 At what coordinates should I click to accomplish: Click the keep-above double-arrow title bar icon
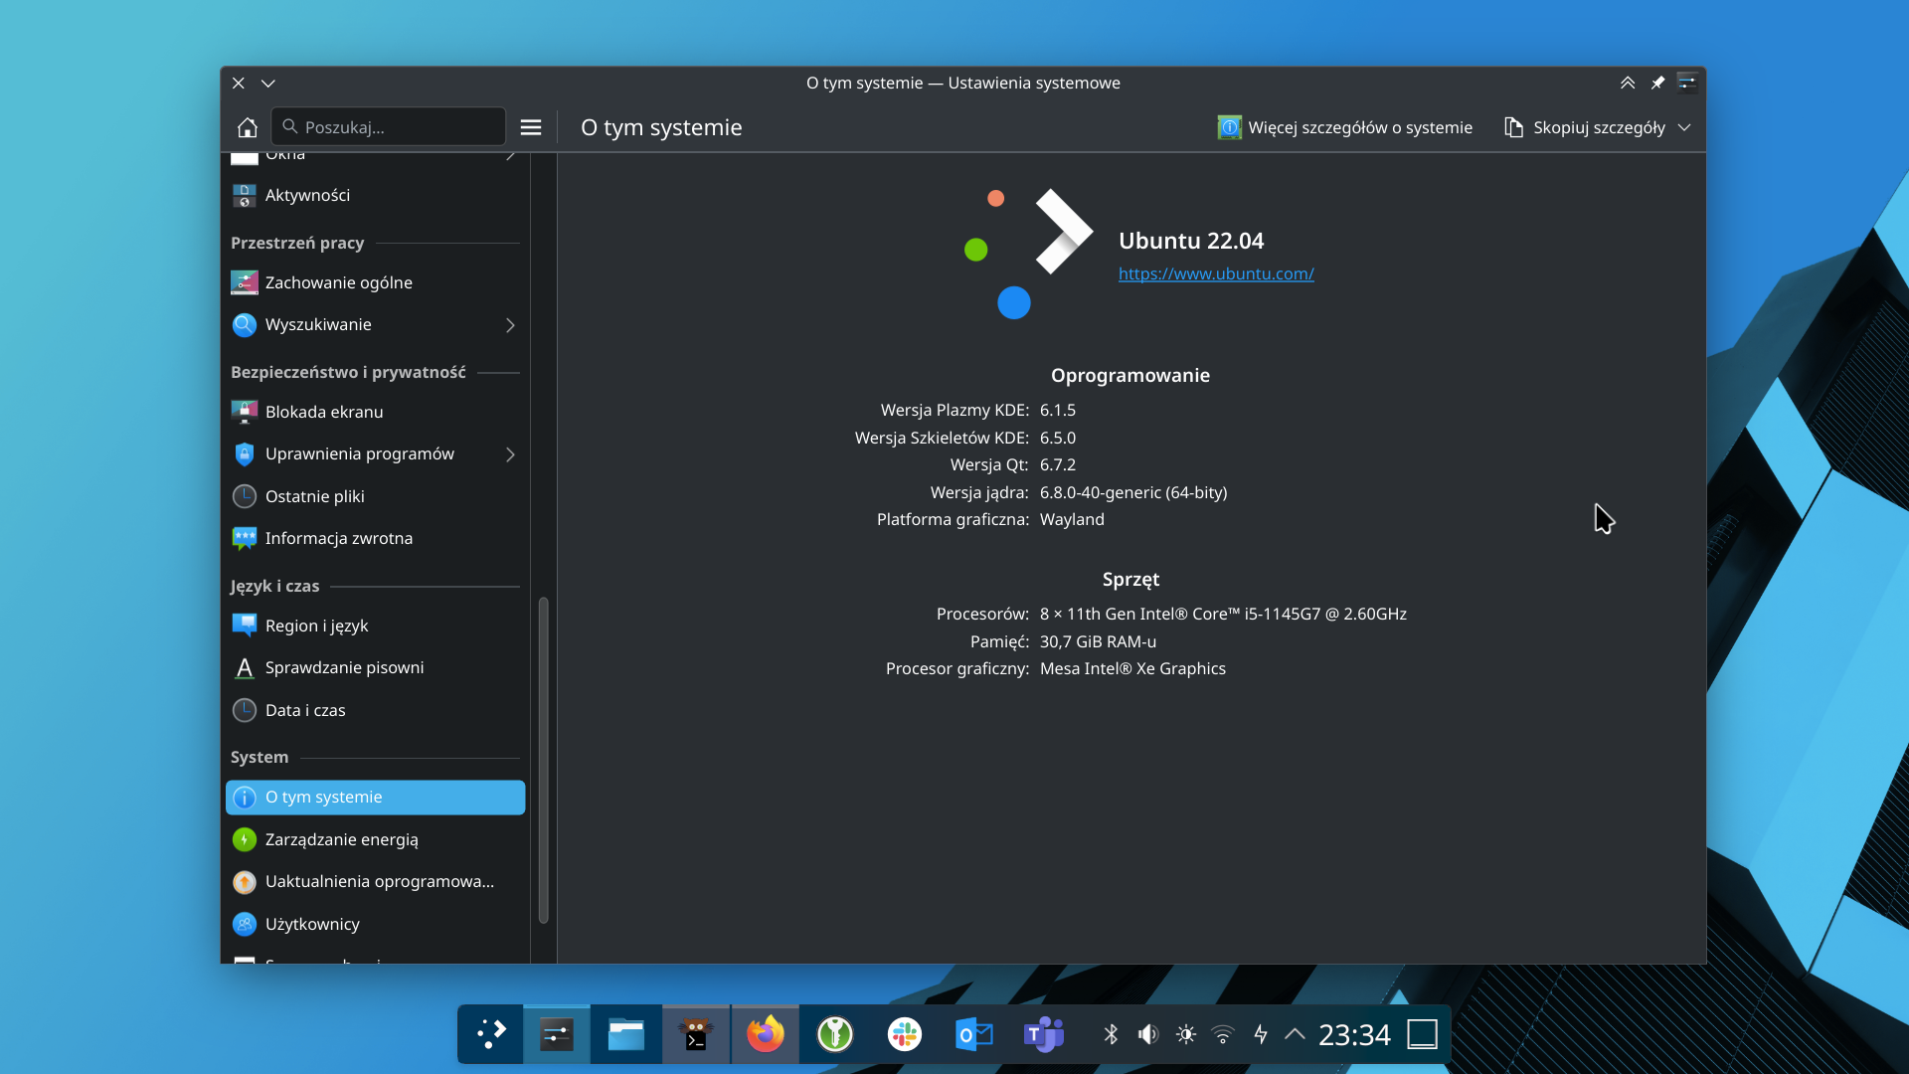click(1628, 84)
